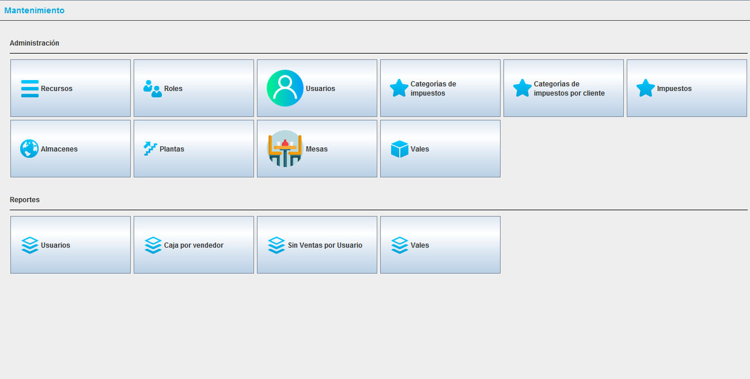Click the Almacenes globe icon
The width and height of the screenshot is (750, 379).
(29, 149)
